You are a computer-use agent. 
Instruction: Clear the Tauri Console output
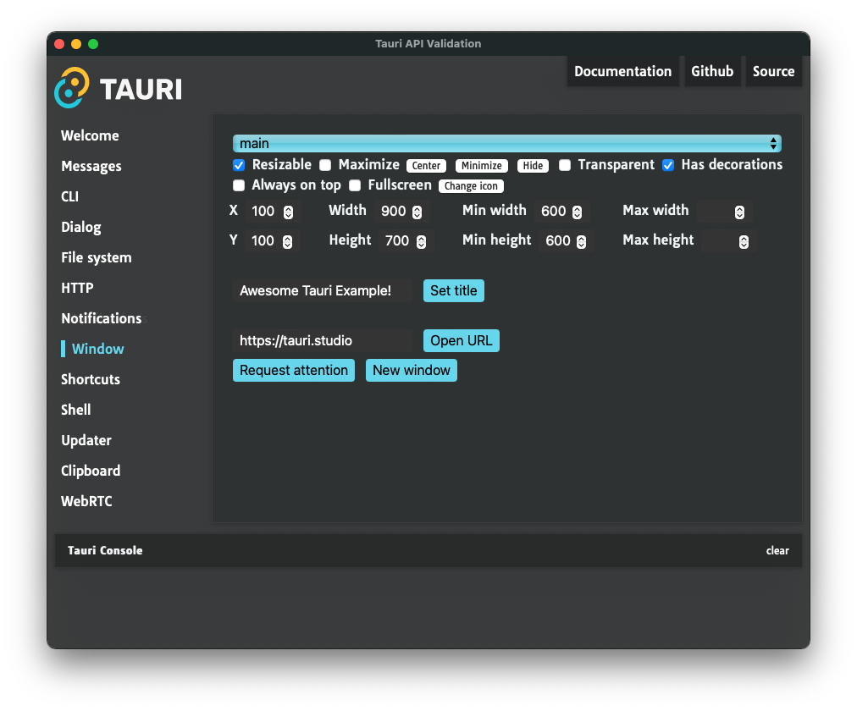(x=777, y=550)
